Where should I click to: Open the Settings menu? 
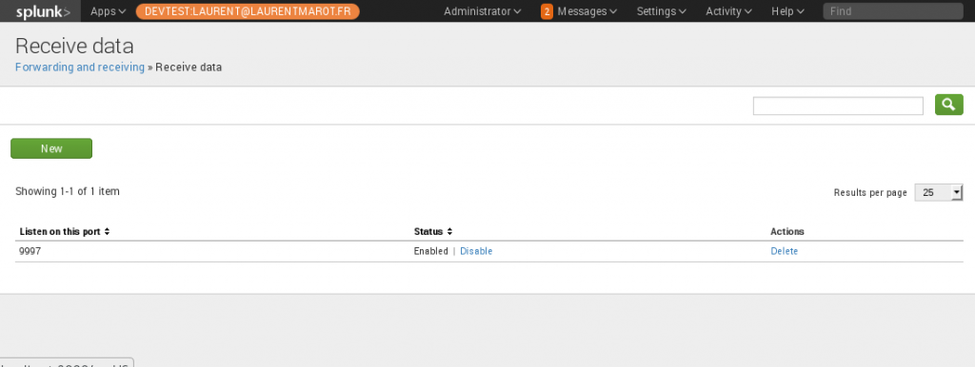pos(661,11)
